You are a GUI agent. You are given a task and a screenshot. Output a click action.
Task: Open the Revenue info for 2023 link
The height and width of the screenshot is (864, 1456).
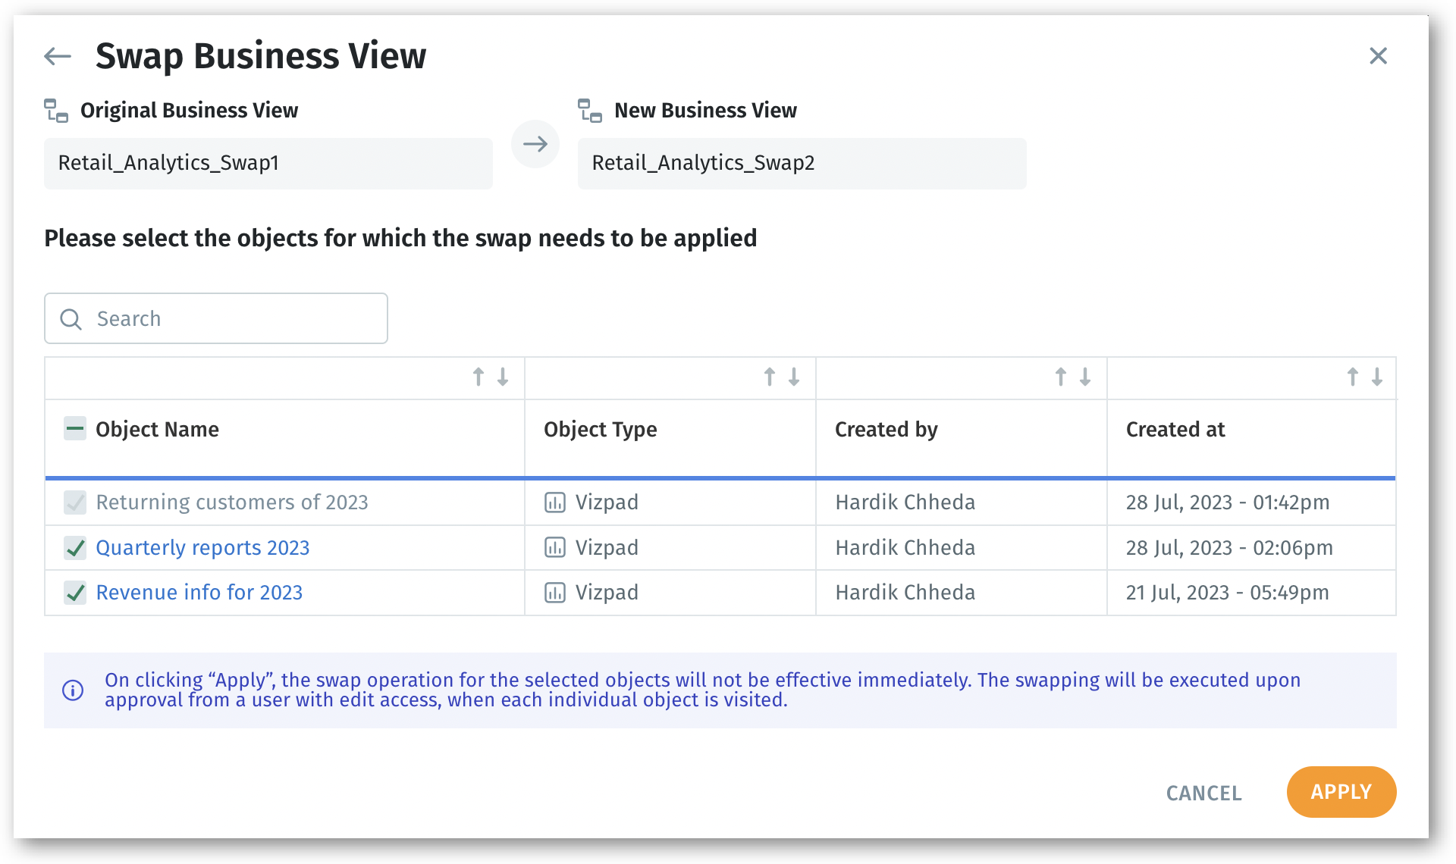(x=199, y=593)
